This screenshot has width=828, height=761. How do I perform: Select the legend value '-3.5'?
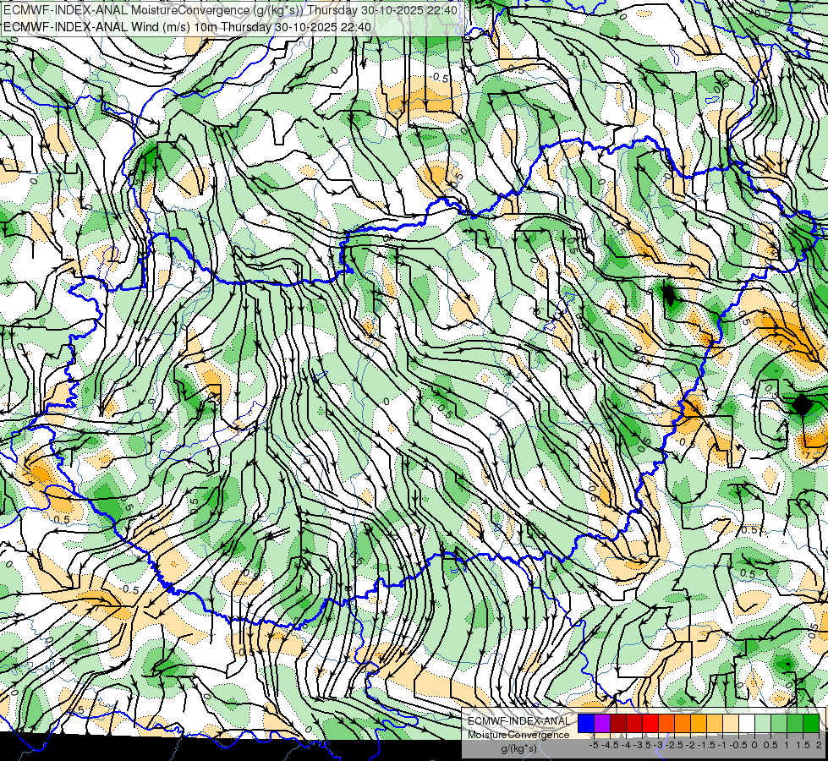(x=642, y=745)
